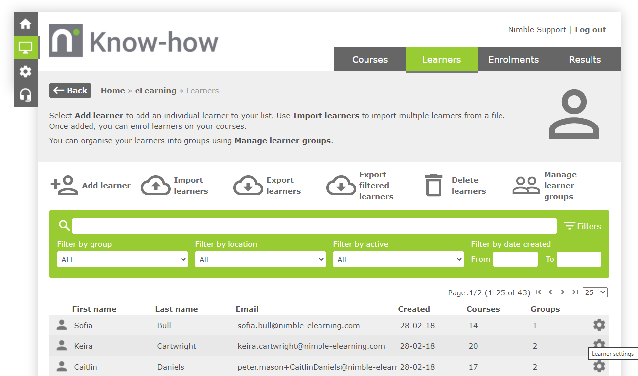Click the Delete learners trash icon
Image resolution: width=638 pixels, height=376 pixels.
coord(434,186)
